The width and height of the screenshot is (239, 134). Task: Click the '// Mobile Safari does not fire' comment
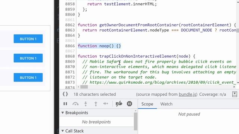click(157, 61)
